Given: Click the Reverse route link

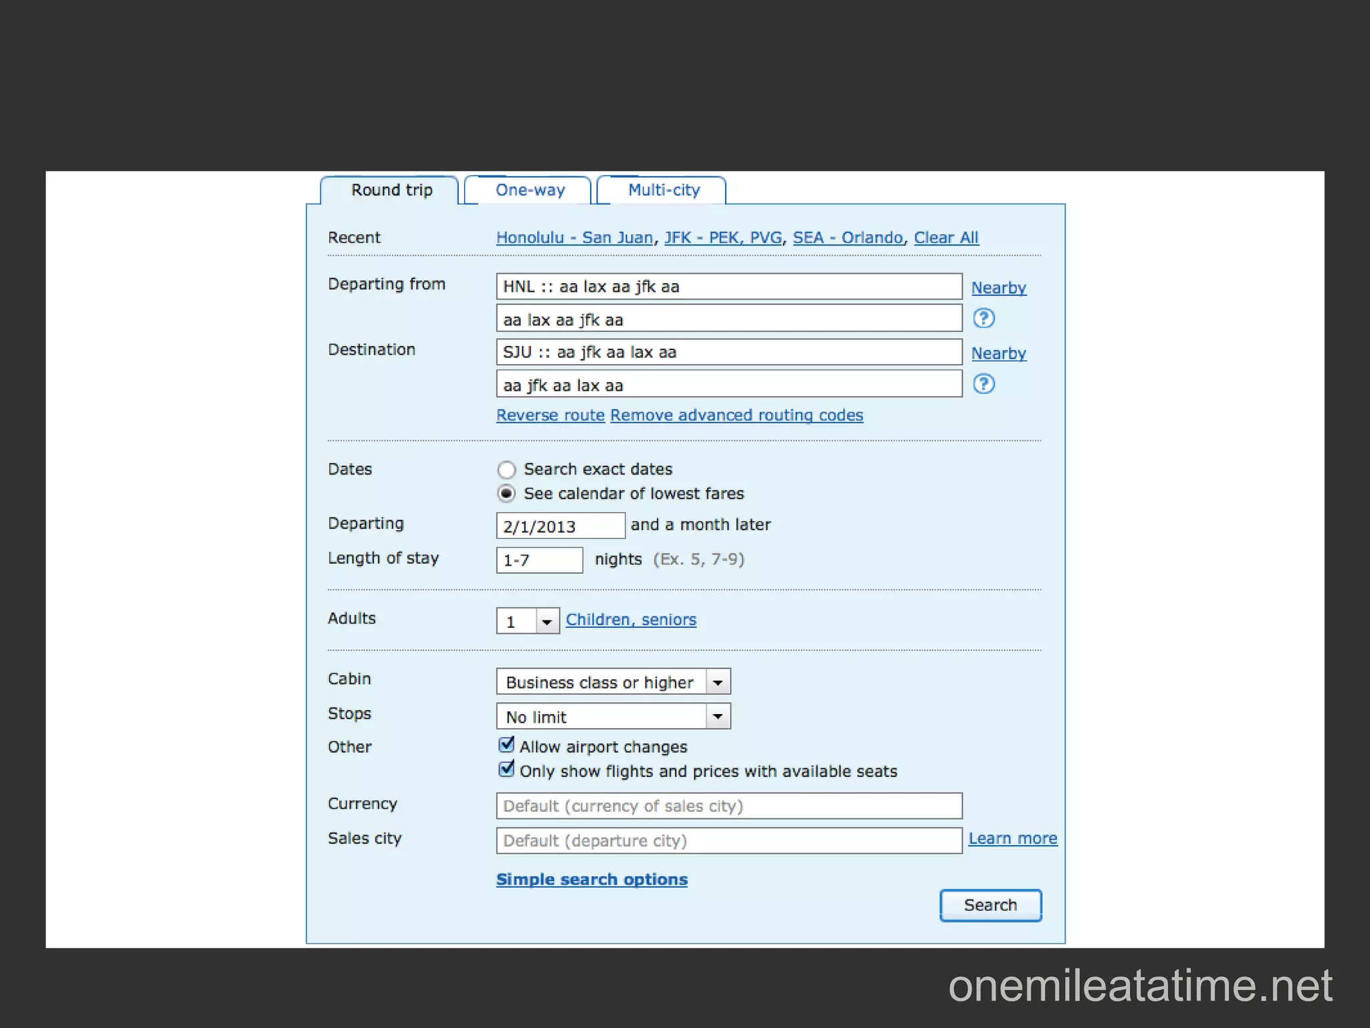Looking at the screenshot, I should pyautogui.click(x=550, y=416).
